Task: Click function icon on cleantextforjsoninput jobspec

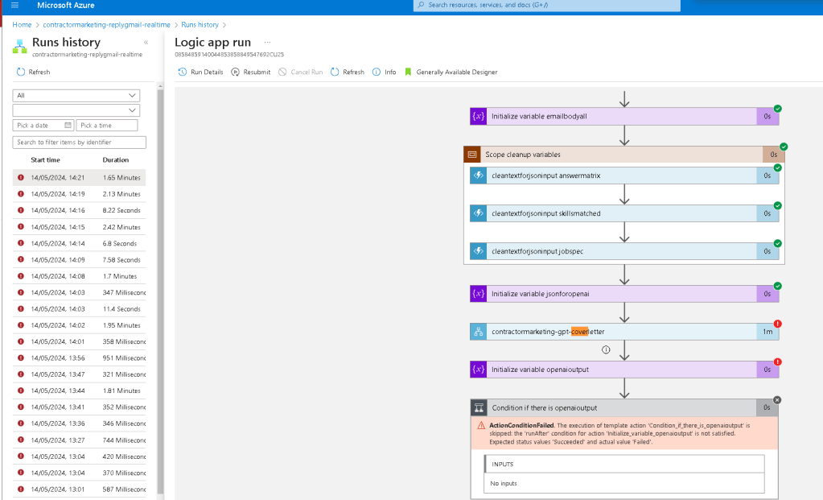Action: (x=478, y=251)
